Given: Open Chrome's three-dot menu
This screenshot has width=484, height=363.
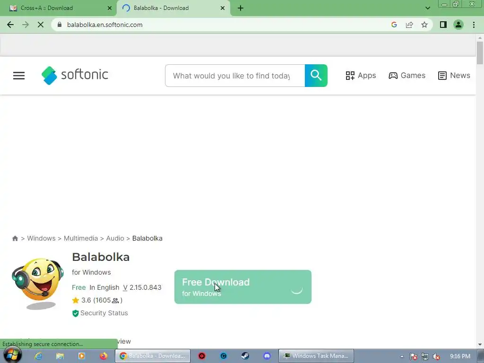Looking at the screenshot, I should click(x=474, y=25).
